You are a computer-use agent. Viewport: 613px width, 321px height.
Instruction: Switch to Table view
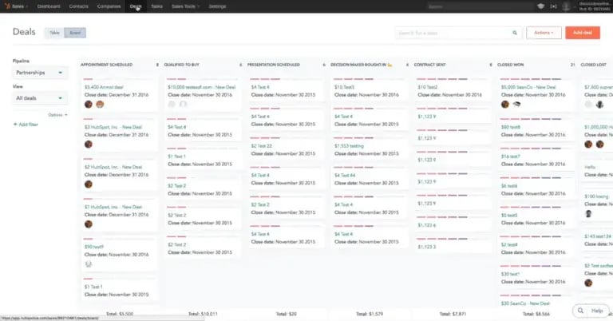[54, 33]
